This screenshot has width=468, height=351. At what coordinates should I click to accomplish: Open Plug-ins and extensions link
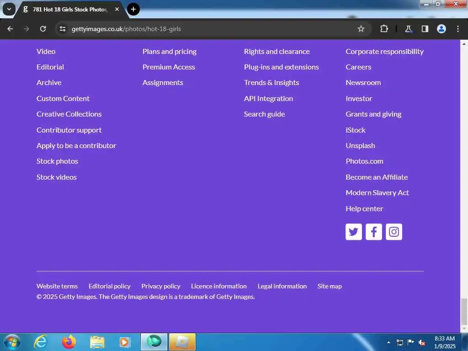pyautogui.click(x=282, y=67)
